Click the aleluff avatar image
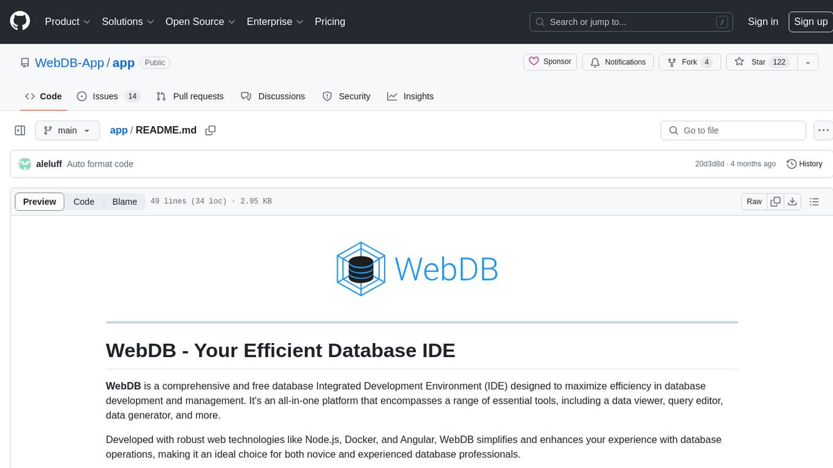This screenshot has height=468, width=833. click(24, 164)
